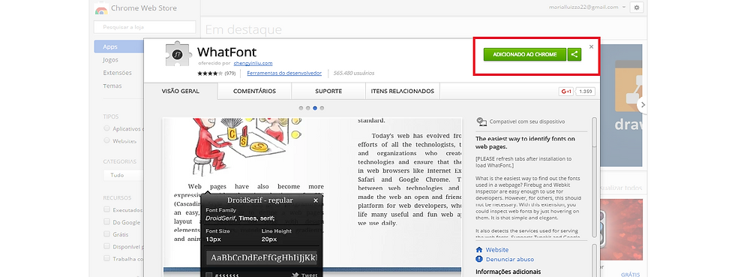This screenshot has width=735, height=277.
Task: Toggle the Grátis checkbox
Action: [106, 233]
